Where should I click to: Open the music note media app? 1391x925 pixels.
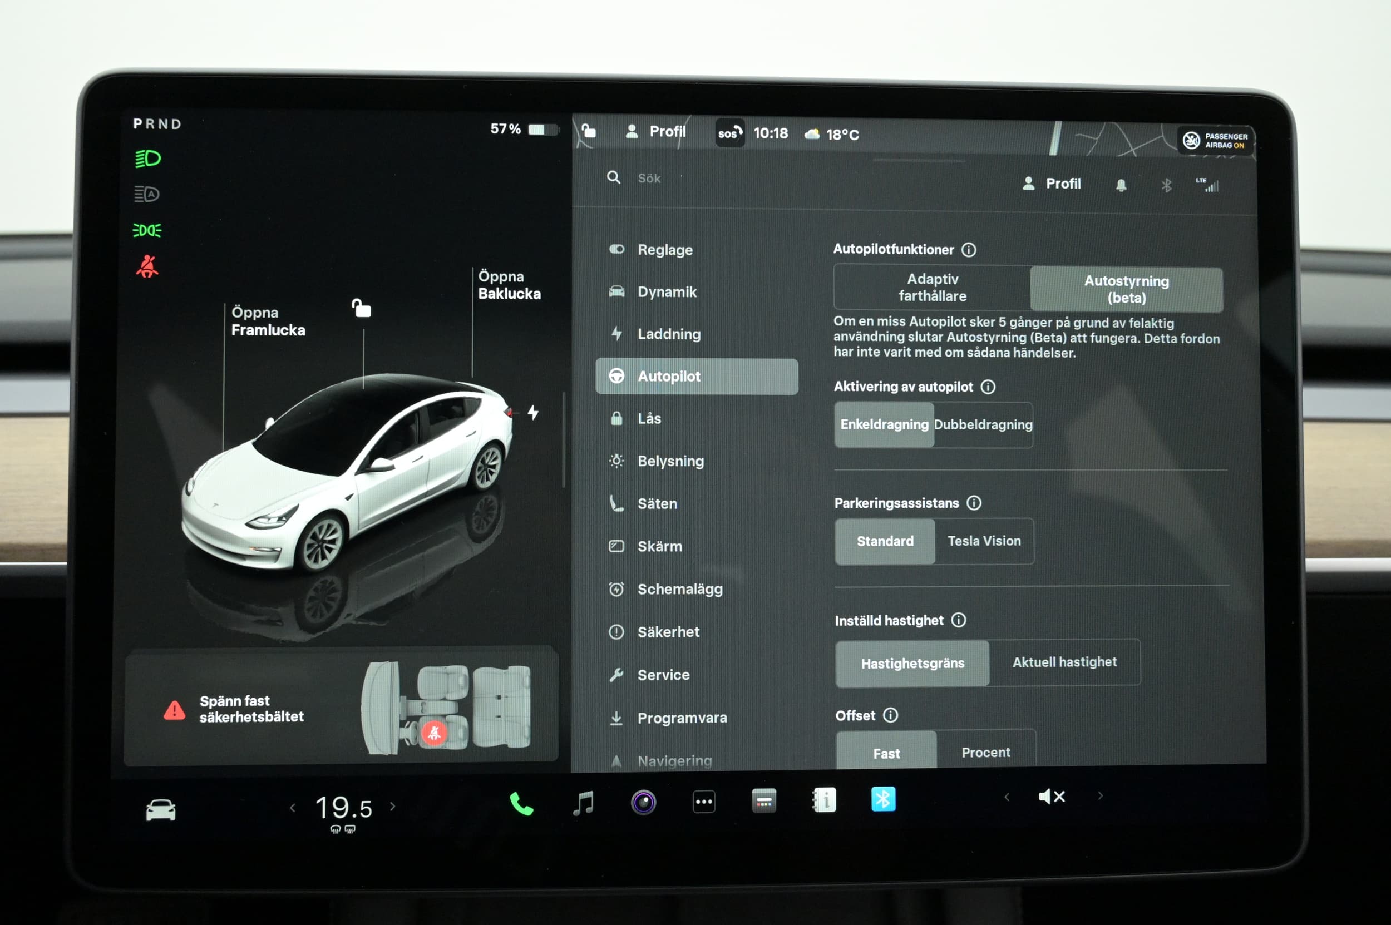pos(583,803)
